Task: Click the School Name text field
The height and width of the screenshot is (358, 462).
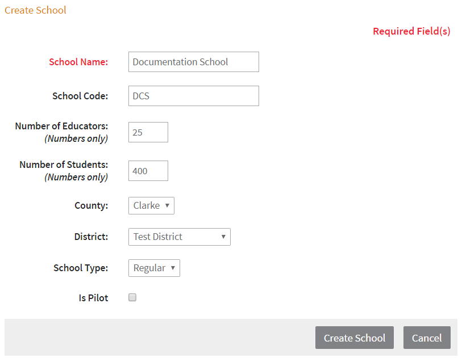Action: (193, 62)
